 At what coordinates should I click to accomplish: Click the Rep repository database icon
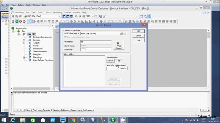(18, 31)
